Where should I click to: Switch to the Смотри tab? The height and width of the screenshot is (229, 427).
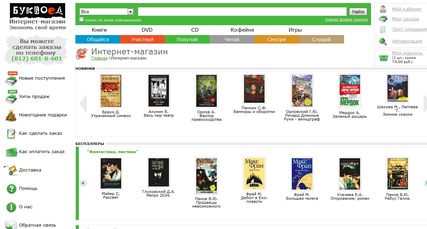(x=276, y=39)
